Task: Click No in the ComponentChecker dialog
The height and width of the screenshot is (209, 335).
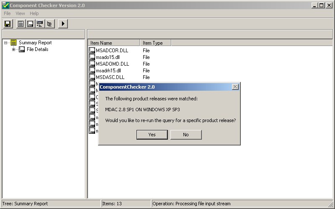Action: [x=186, y=135]
